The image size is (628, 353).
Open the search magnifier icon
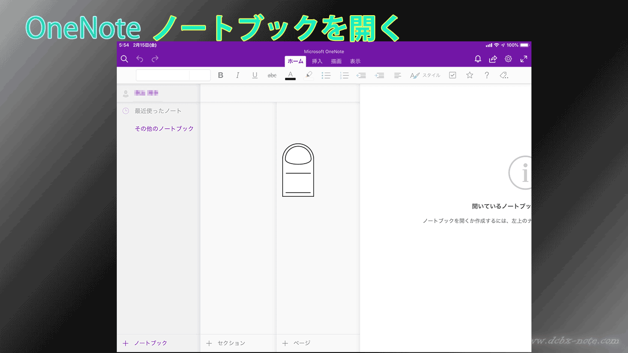pos(124,59)
